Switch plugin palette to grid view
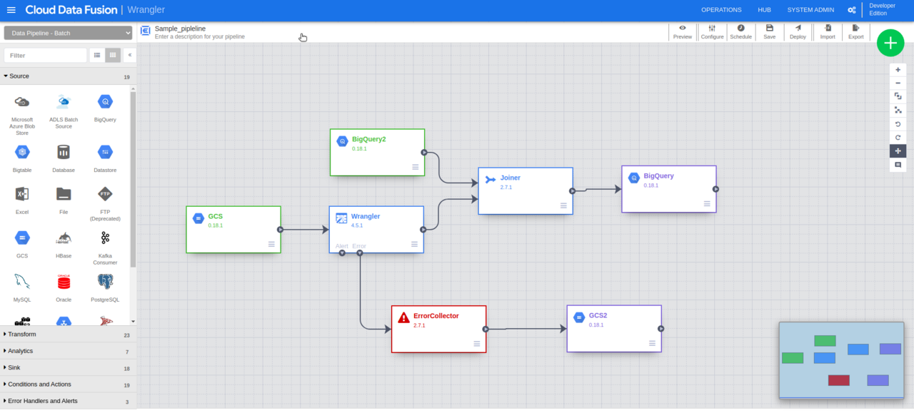Image resolution: width=914 pixels, height=413 pixels. [x=113, y=55]
